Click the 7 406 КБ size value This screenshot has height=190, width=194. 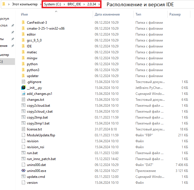(x=182, y=165)
